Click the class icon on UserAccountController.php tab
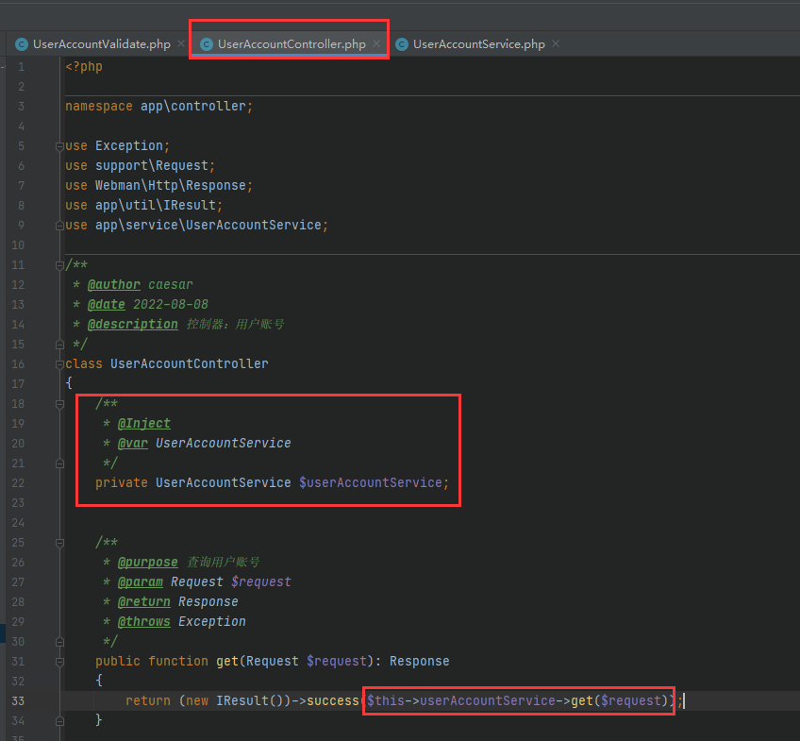Viewport: 800px width, 741px height. coord(206,44)
